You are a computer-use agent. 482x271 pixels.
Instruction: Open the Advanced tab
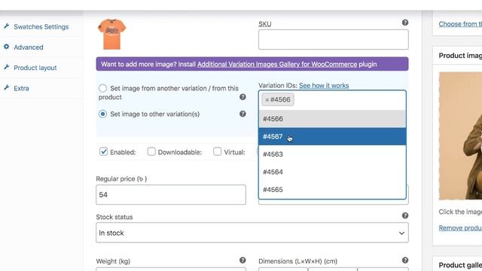click(x=29, y=47)
